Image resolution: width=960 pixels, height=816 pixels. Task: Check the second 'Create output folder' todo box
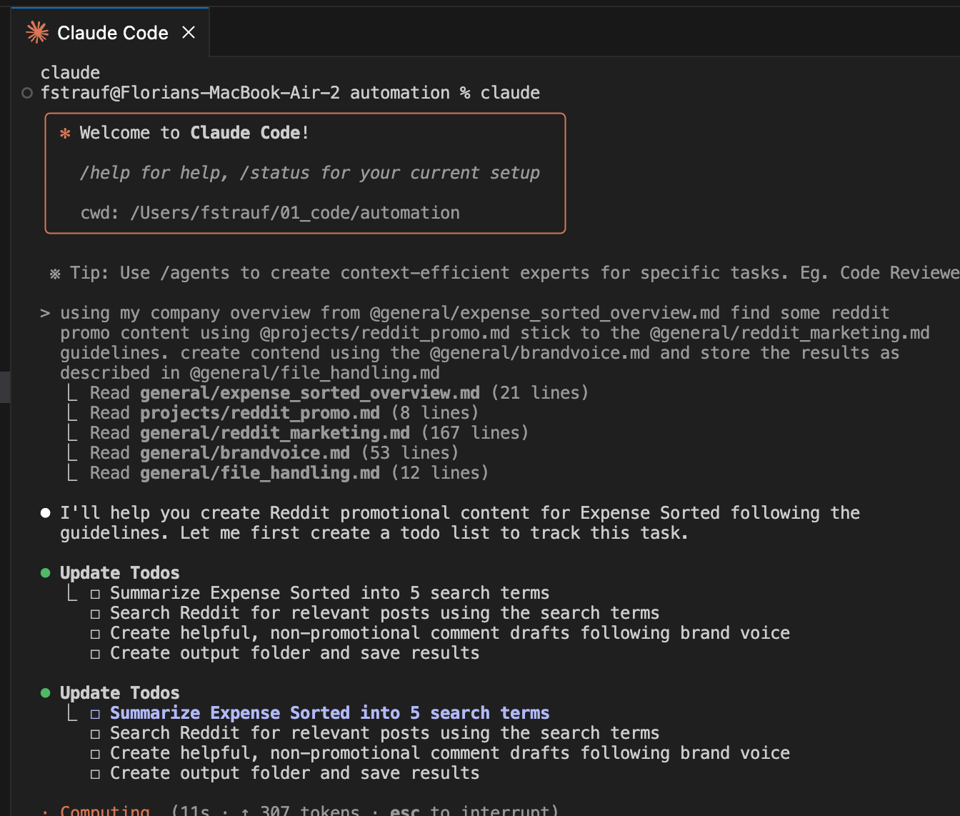pos(95,774)
